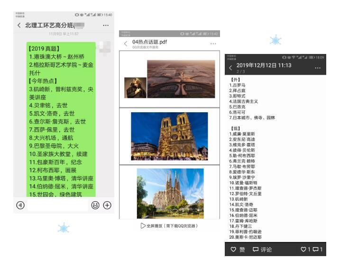
Task: Click the entry 10.诺曼·福斯特
Action: tap(243, 183)
